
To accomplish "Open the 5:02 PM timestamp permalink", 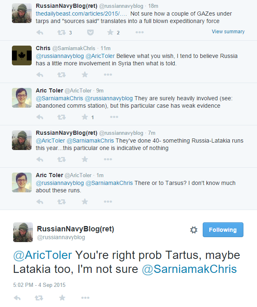I will [x=39, y=285].
